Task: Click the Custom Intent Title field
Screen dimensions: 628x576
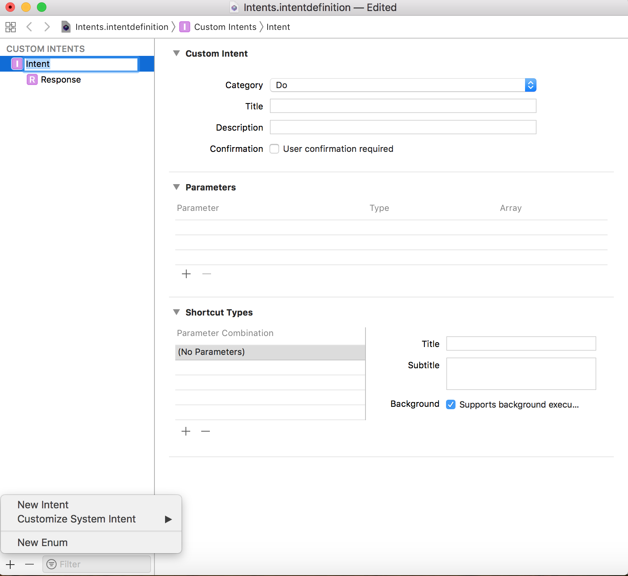Action: point(403,106)
